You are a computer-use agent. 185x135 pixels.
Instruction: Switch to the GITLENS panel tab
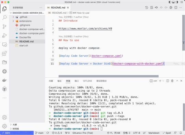click(87, 81)
